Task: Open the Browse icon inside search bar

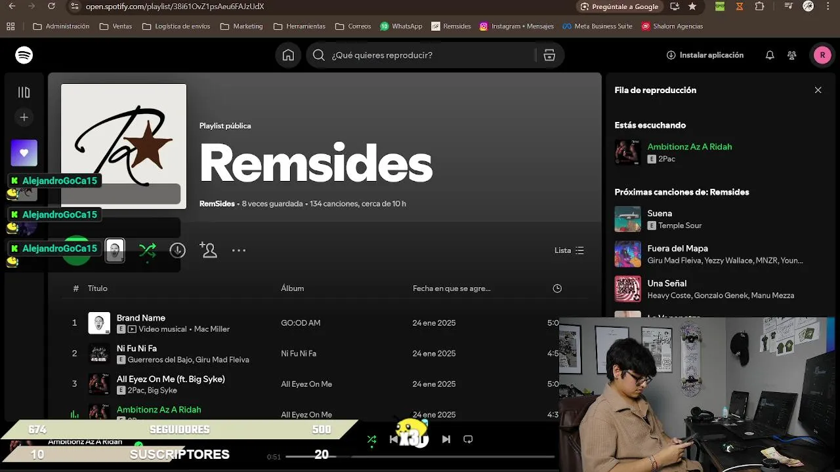Action: coord(549,55)
